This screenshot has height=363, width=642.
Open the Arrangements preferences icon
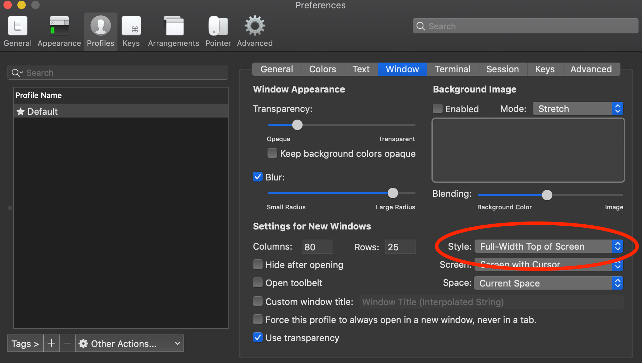173,26
